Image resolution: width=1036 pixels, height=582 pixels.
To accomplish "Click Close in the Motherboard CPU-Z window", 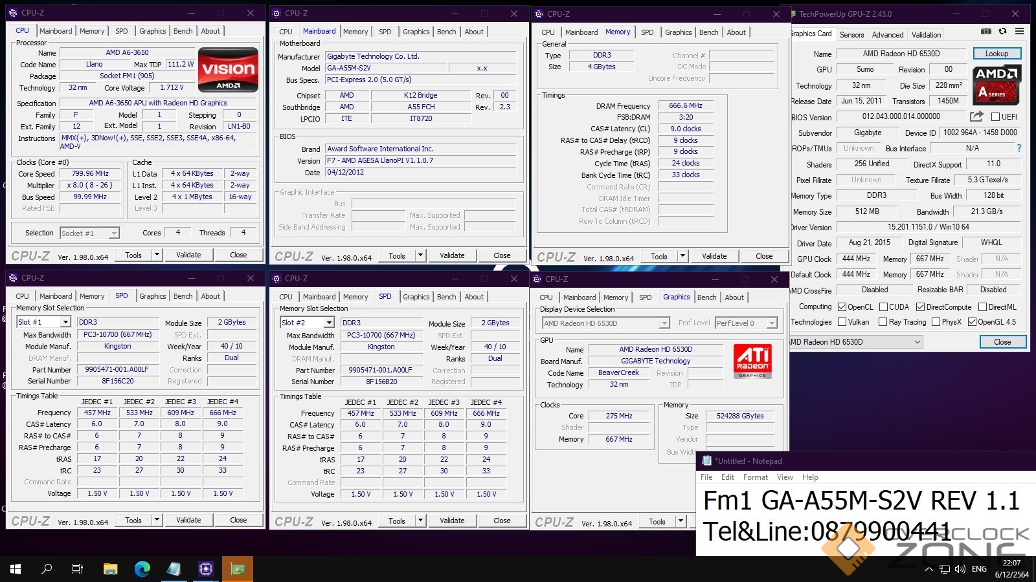I will tap(502, 255).
